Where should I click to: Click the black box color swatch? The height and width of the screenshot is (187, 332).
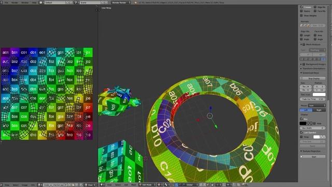(x=303, y=123)
